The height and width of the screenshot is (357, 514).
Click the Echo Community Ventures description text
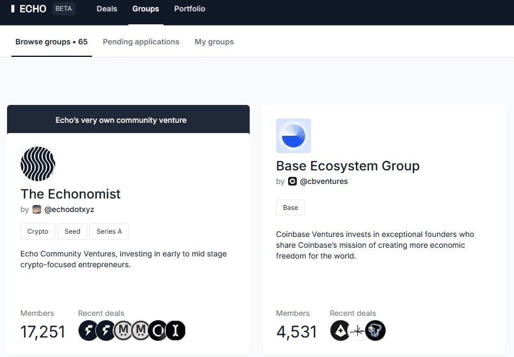(x=123, y=259)
